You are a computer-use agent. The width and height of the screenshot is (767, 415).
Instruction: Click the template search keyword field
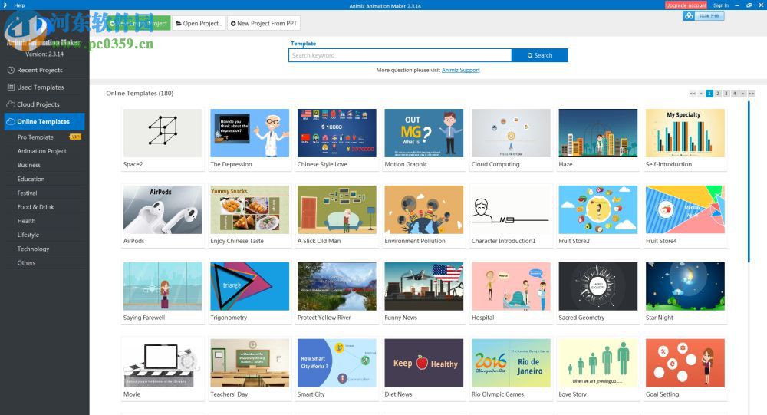click(x=399, y=55)
